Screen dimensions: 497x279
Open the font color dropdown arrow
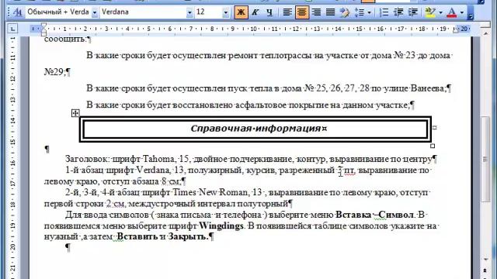[x=462, y=12]
